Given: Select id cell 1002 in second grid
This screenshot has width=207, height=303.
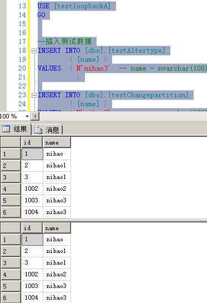Looking at the screenshot, I should point(32,274).
